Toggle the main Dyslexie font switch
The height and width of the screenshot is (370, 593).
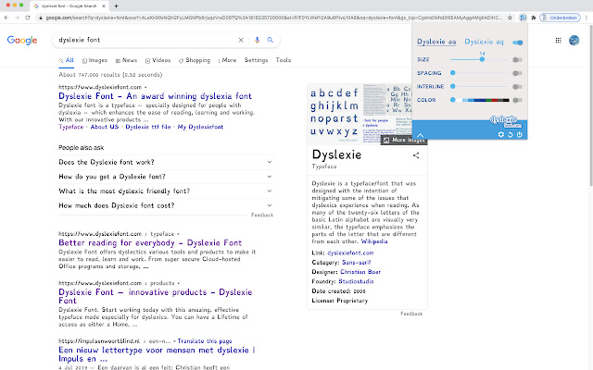click(517, 42)
